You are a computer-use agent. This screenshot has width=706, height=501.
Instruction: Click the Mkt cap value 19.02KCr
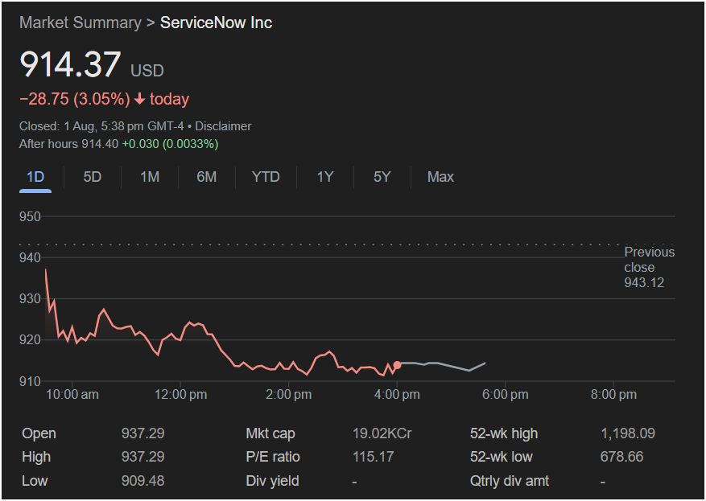point(382,433)
